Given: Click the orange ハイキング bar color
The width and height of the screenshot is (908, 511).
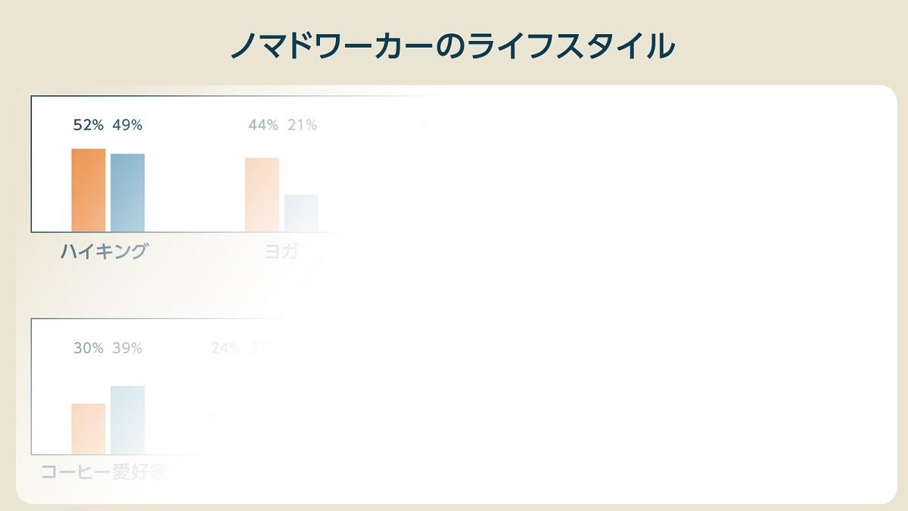Looking at the screenshot, I should click(89, 190).
